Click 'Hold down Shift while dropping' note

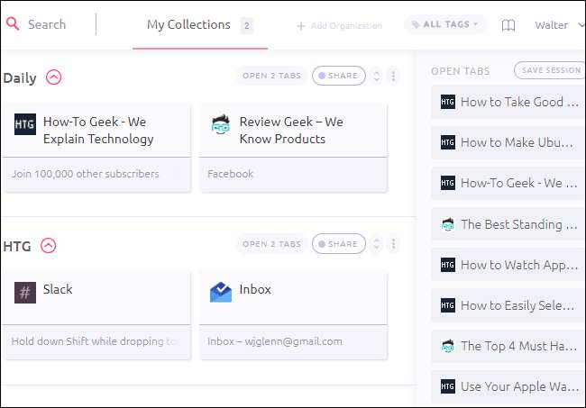[x=94, y=341]
